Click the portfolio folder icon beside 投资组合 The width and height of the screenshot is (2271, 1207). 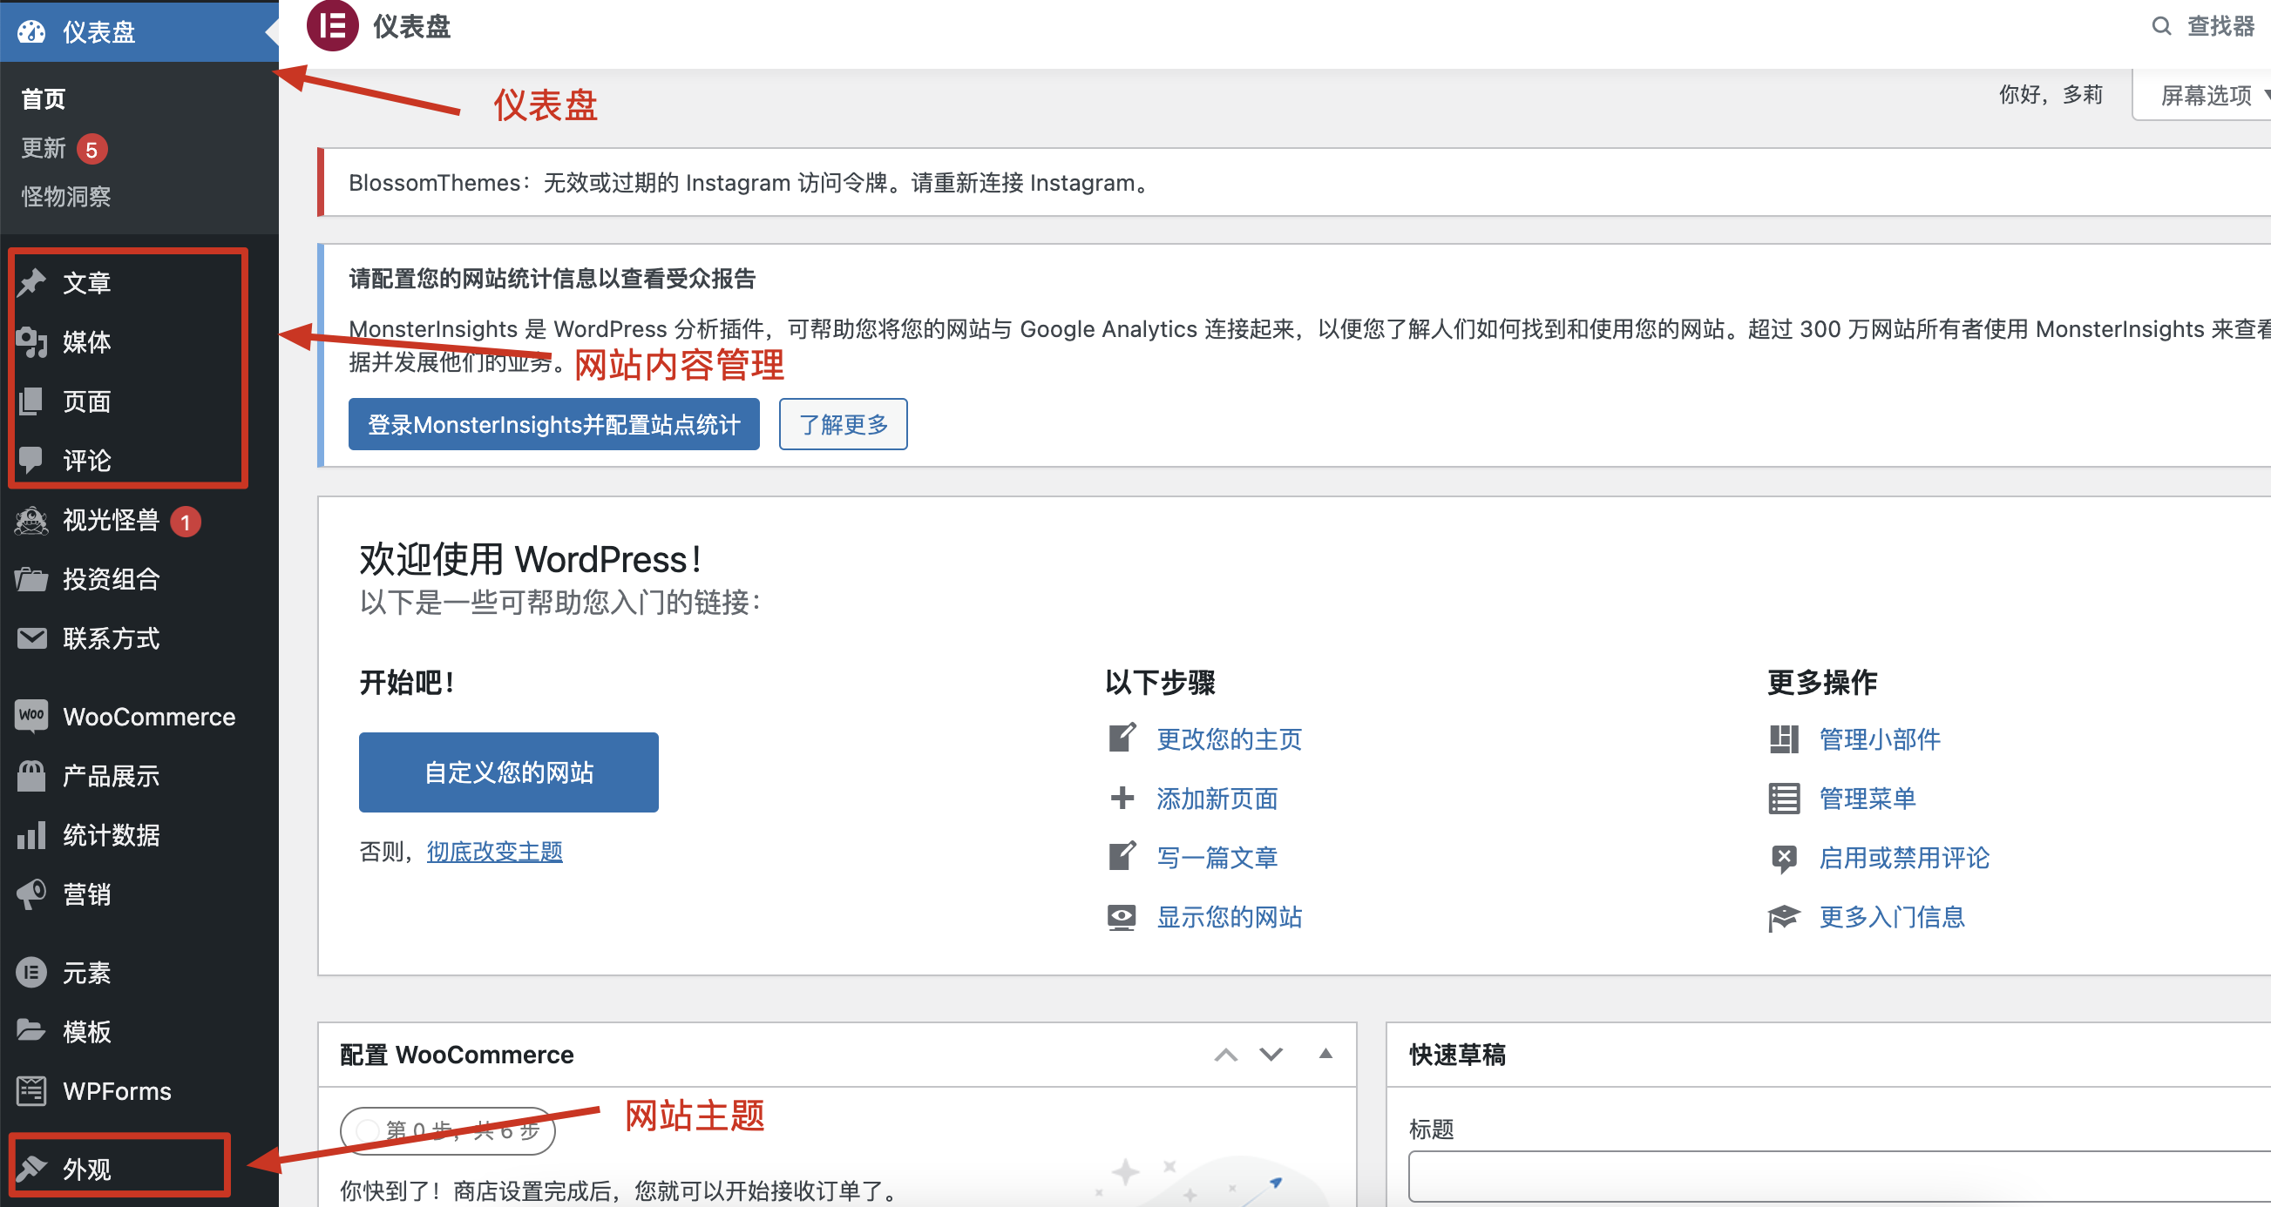(31, 580)
